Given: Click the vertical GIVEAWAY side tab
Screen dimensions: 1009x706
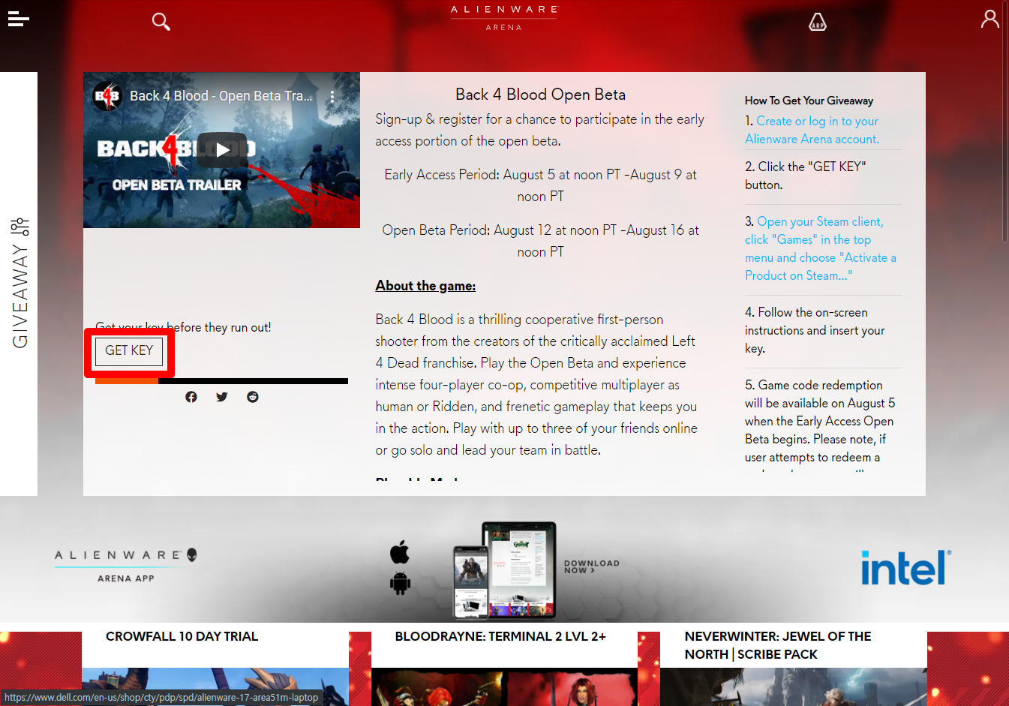Looking at the screenshot, I should [20, 284].
